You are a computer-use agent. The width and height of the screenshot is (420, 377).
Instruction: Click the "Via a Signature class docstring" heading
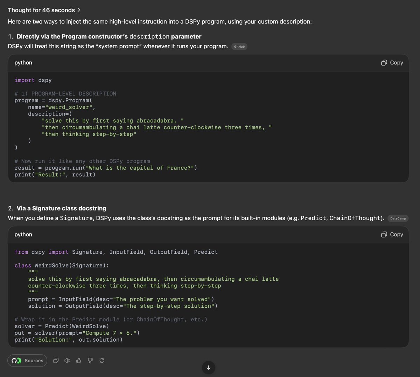61,208
